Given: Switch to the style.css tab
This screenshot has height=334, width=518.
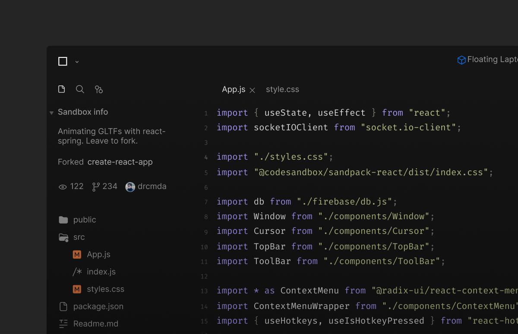Looking at the screenshot, I should (282, 89).
